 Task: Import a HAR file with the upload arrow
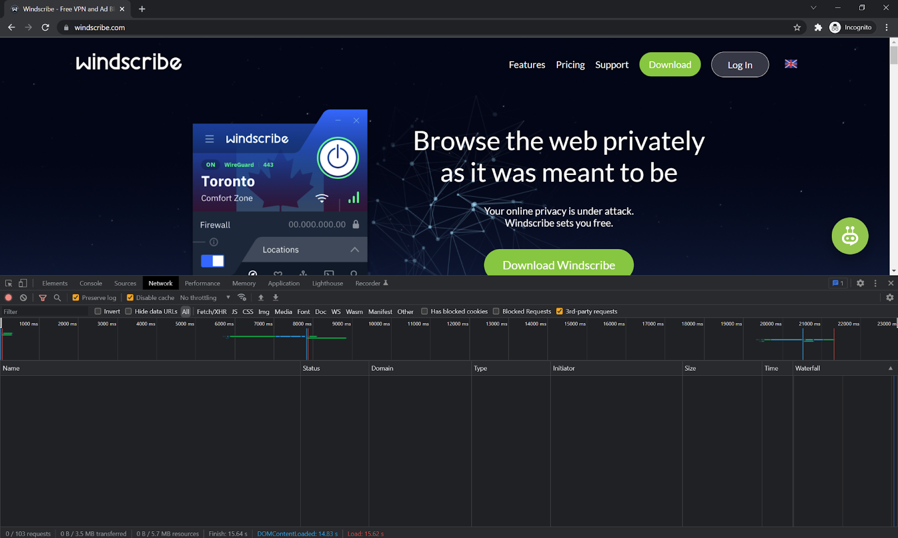click(261, 297)
